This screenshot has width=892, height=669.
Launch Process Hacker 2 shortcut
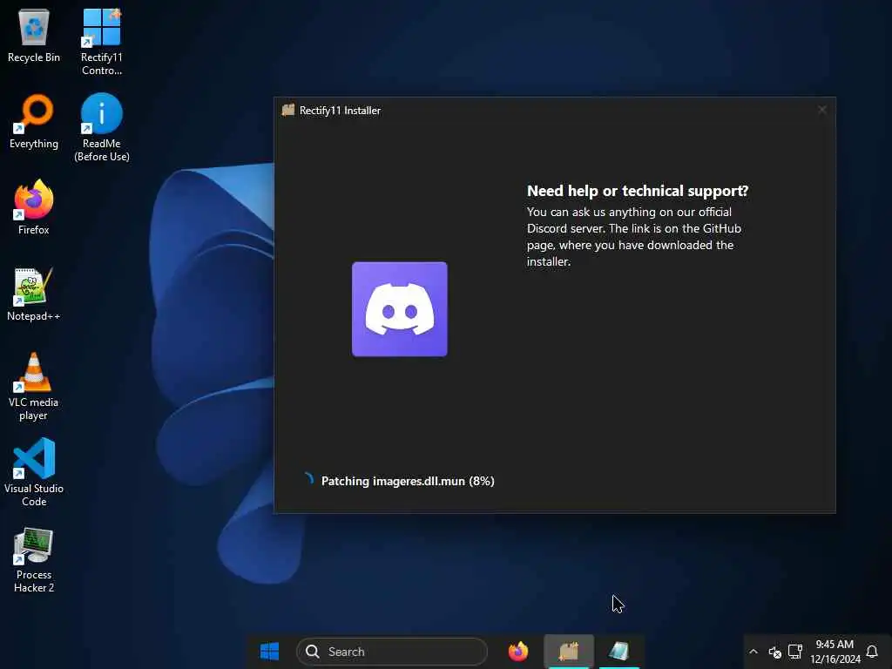(x=34, y=560)
